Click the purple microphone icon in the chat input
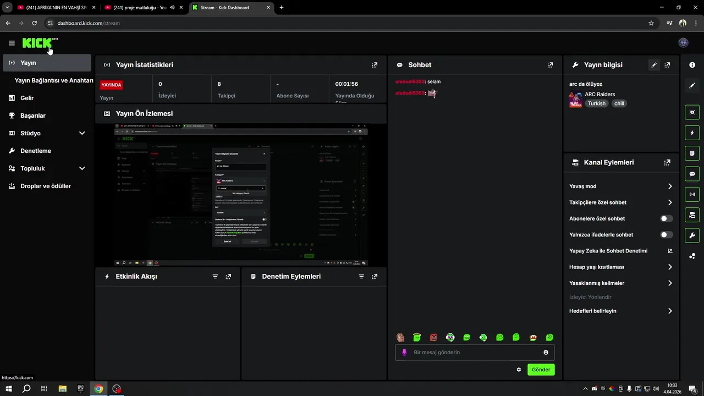The width and height of the screenshot is (704, 396). point(404,353)
